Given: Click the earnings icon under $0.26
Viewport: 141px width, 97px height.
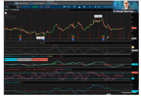Looking at the screenshot, I should 73,37.
